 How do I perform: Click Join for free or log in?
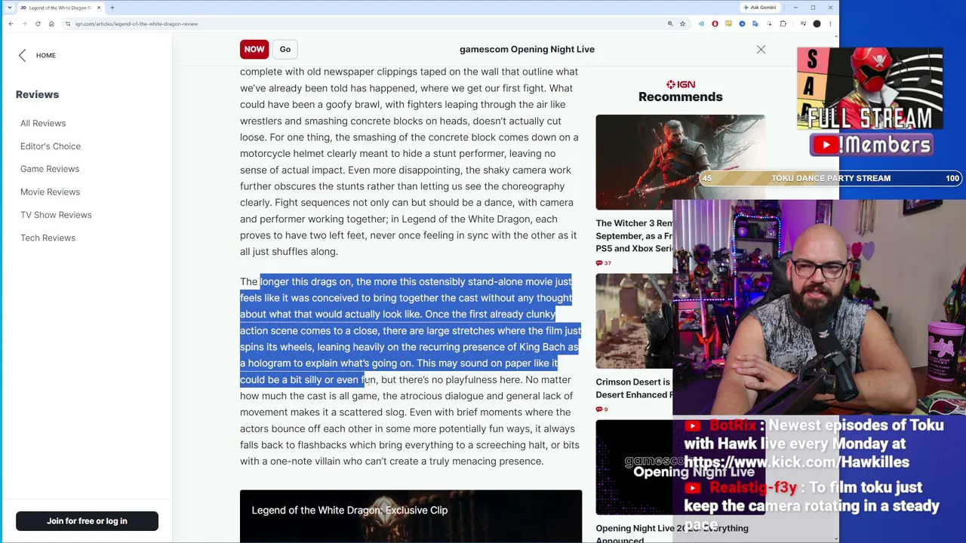point(87,521)
